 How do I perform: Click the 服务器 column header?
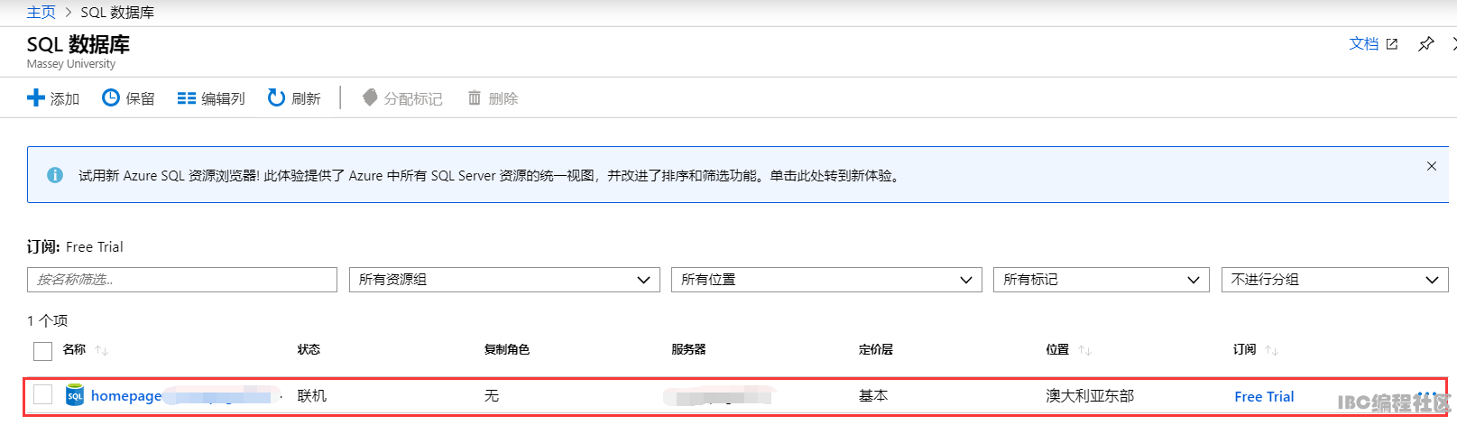tap(688, 349)
